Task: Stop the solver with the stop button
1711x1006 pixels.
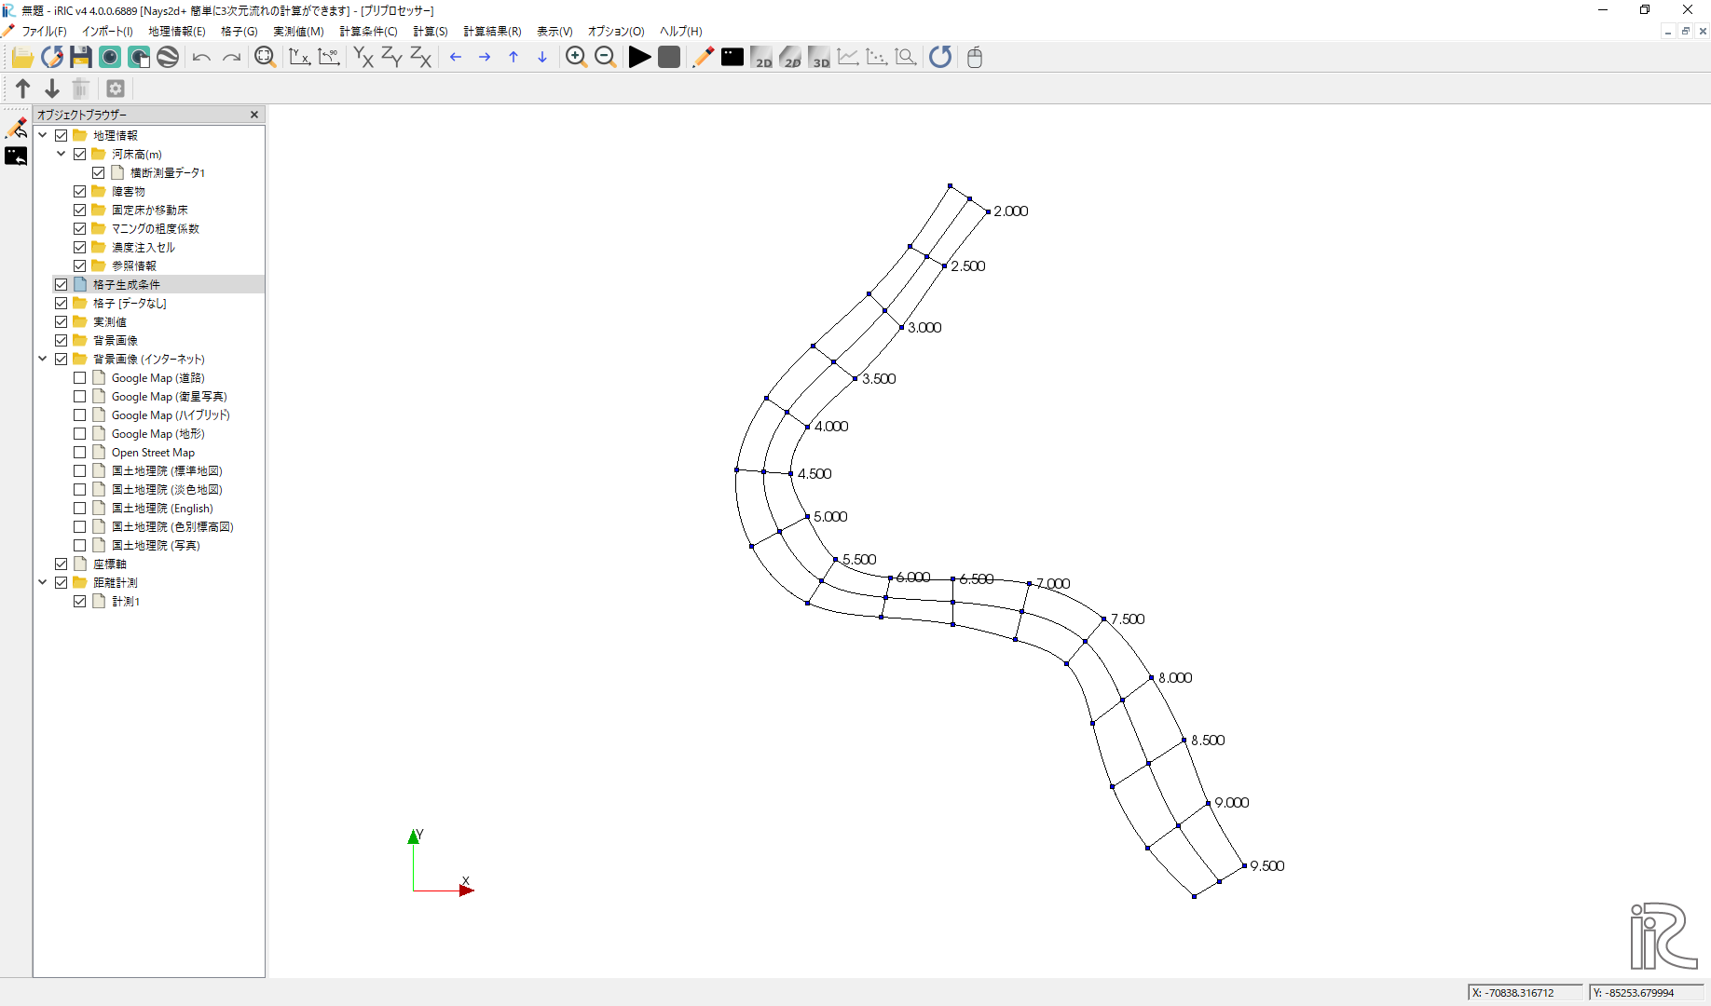Action: tap(669, 58)
